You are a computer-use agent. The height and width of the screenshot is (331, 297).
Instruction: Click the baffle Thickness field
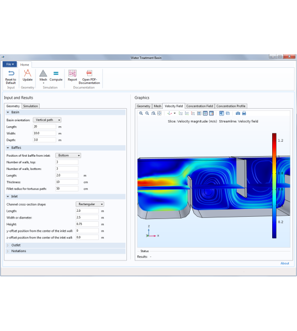[67, 182]
